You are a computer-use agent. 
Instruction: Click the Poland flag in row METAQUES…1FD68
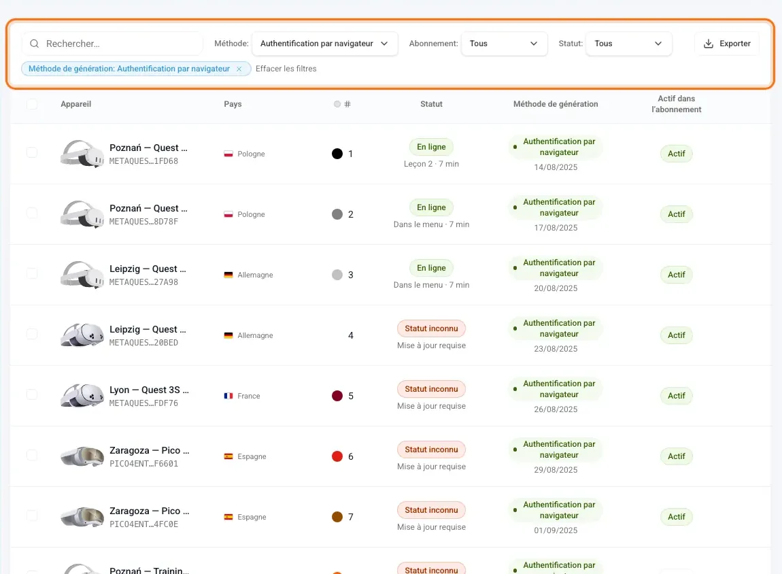point(228,154)
